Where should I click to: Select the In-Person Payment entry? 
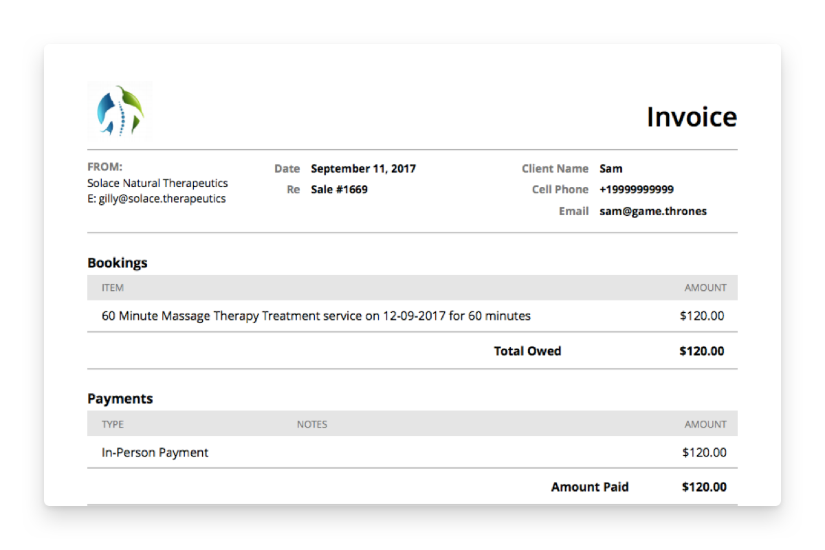(x=155, y=452)
